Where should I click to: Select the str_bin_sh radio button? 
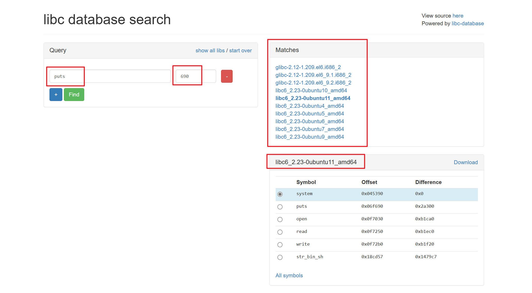point(280,257)
